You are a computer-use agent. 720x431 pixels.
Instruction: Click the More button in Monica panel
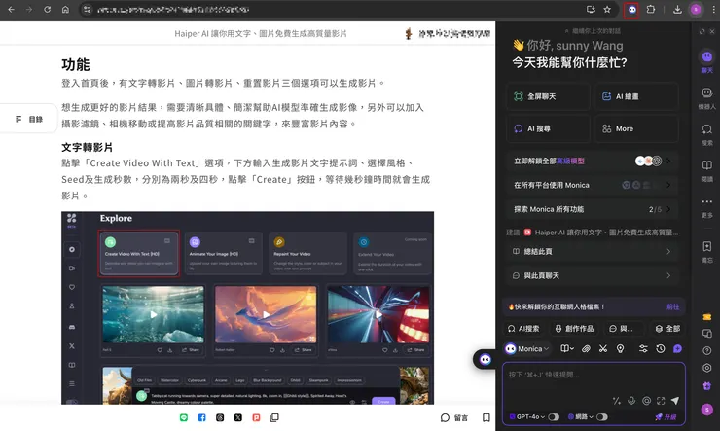pyautogui.click(x=636, y=128)
